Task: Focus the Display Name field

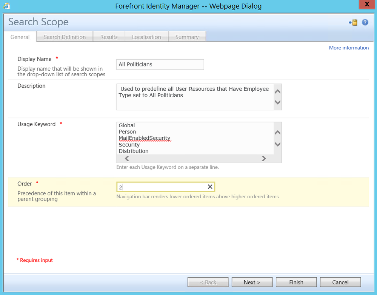Action: (x=160, y=65)
